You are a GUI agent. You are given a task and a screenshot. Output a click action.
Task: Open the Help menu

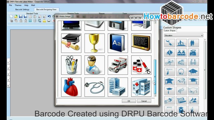click(x=26, y=5)
